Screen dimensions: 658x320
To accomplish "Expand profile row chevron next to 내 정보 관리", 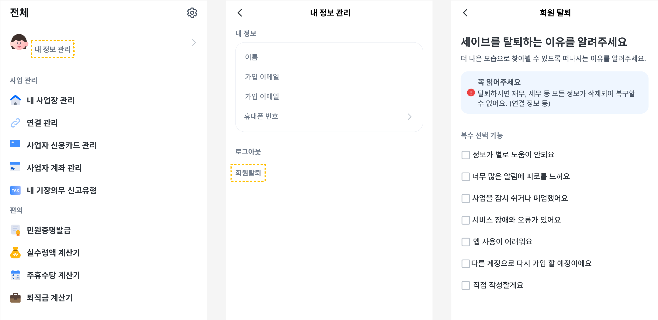I will [x=194, y=42].
